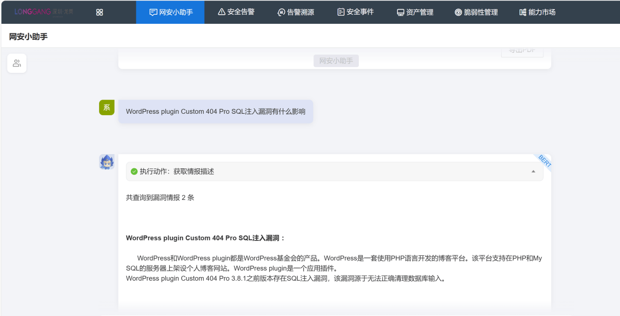This screenshot has height=316, width=620.
Task: Open 能力市场 tab
Action: [537, 12]
